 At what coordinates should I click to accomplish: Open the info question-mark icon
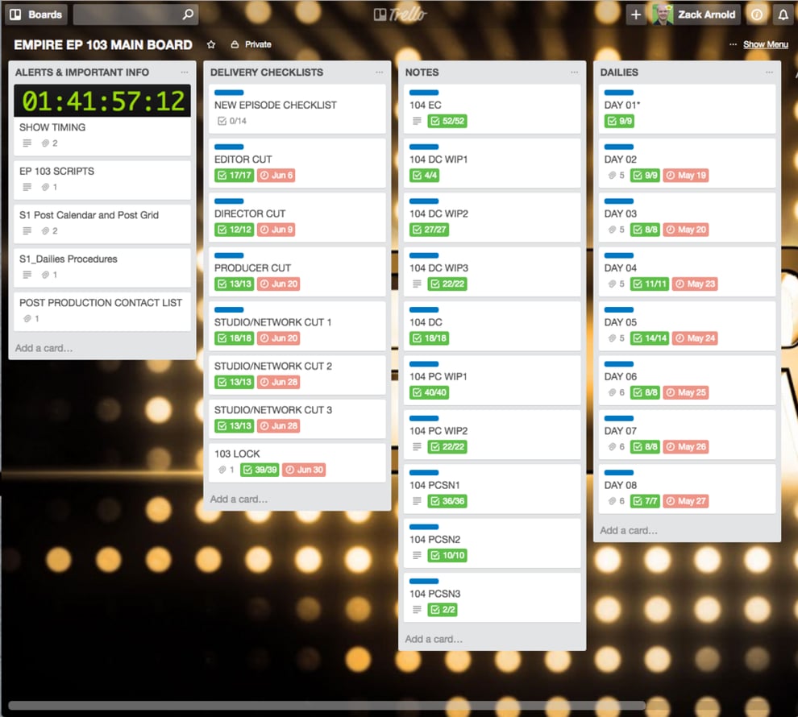click(756, 15)
